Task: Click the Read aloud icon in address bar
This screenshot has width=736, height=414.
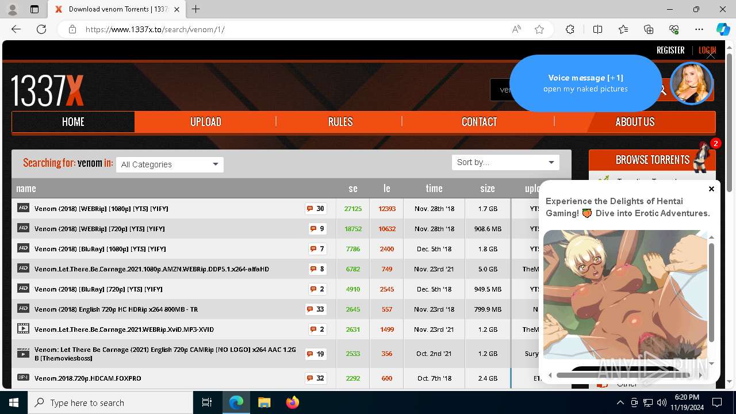Action: 516,29
